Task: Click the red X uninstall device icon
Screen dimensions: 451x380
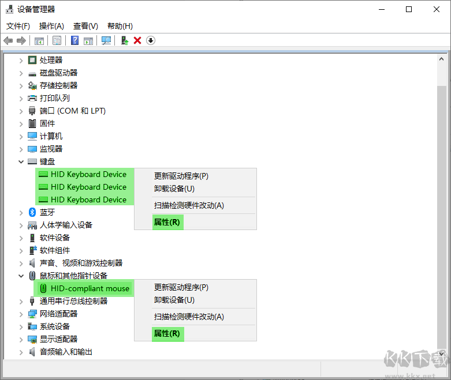Action: [x=137, y=40]
